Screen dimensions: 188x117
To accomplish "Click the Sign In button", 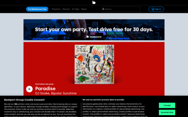I will pyautogui.click(x=156, y=9).
